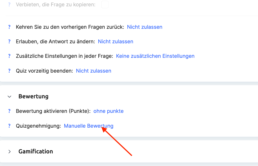The height and width of the screenshot is (166, 258).
Task: Click "Nicht zulassen" next to Quiz vorzeitig beenden
Action: [94, 71]
